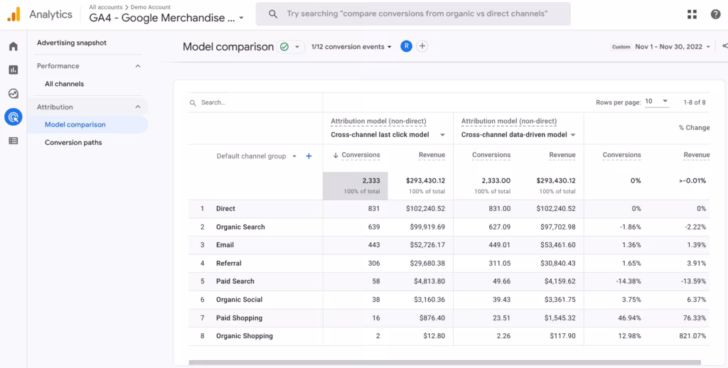Open the Home icon in left sidebar
Screen dimensions: 728x368
(x=13, y=47)
